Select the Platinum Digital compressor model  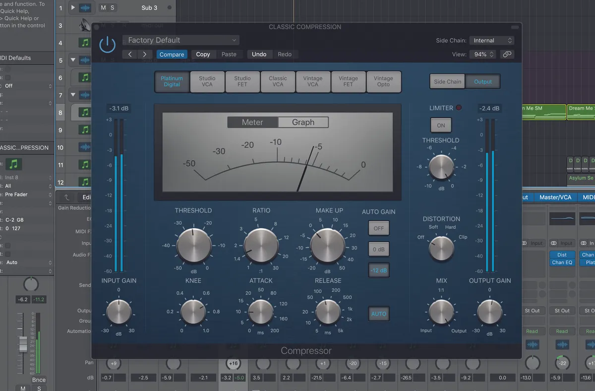tap(172, 81)
